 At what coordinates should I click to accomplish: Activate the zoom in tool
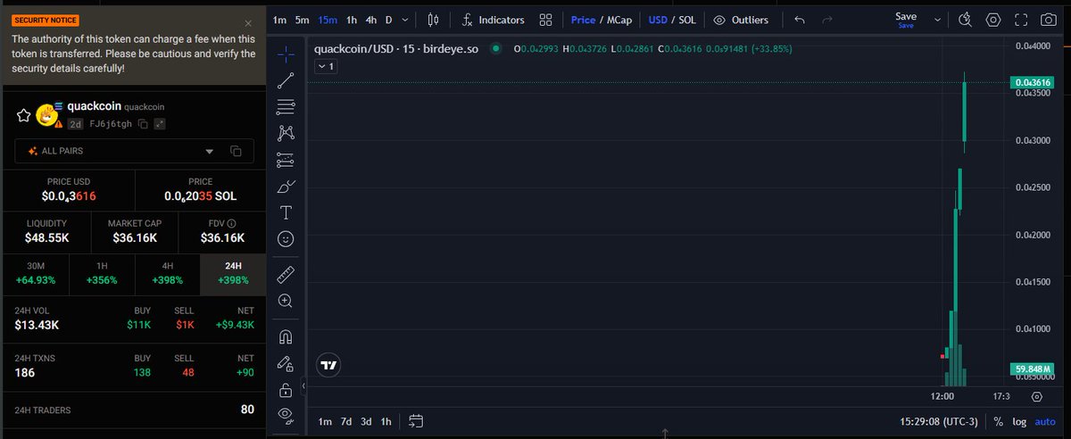pyautogui.click(x=286, y=301)
